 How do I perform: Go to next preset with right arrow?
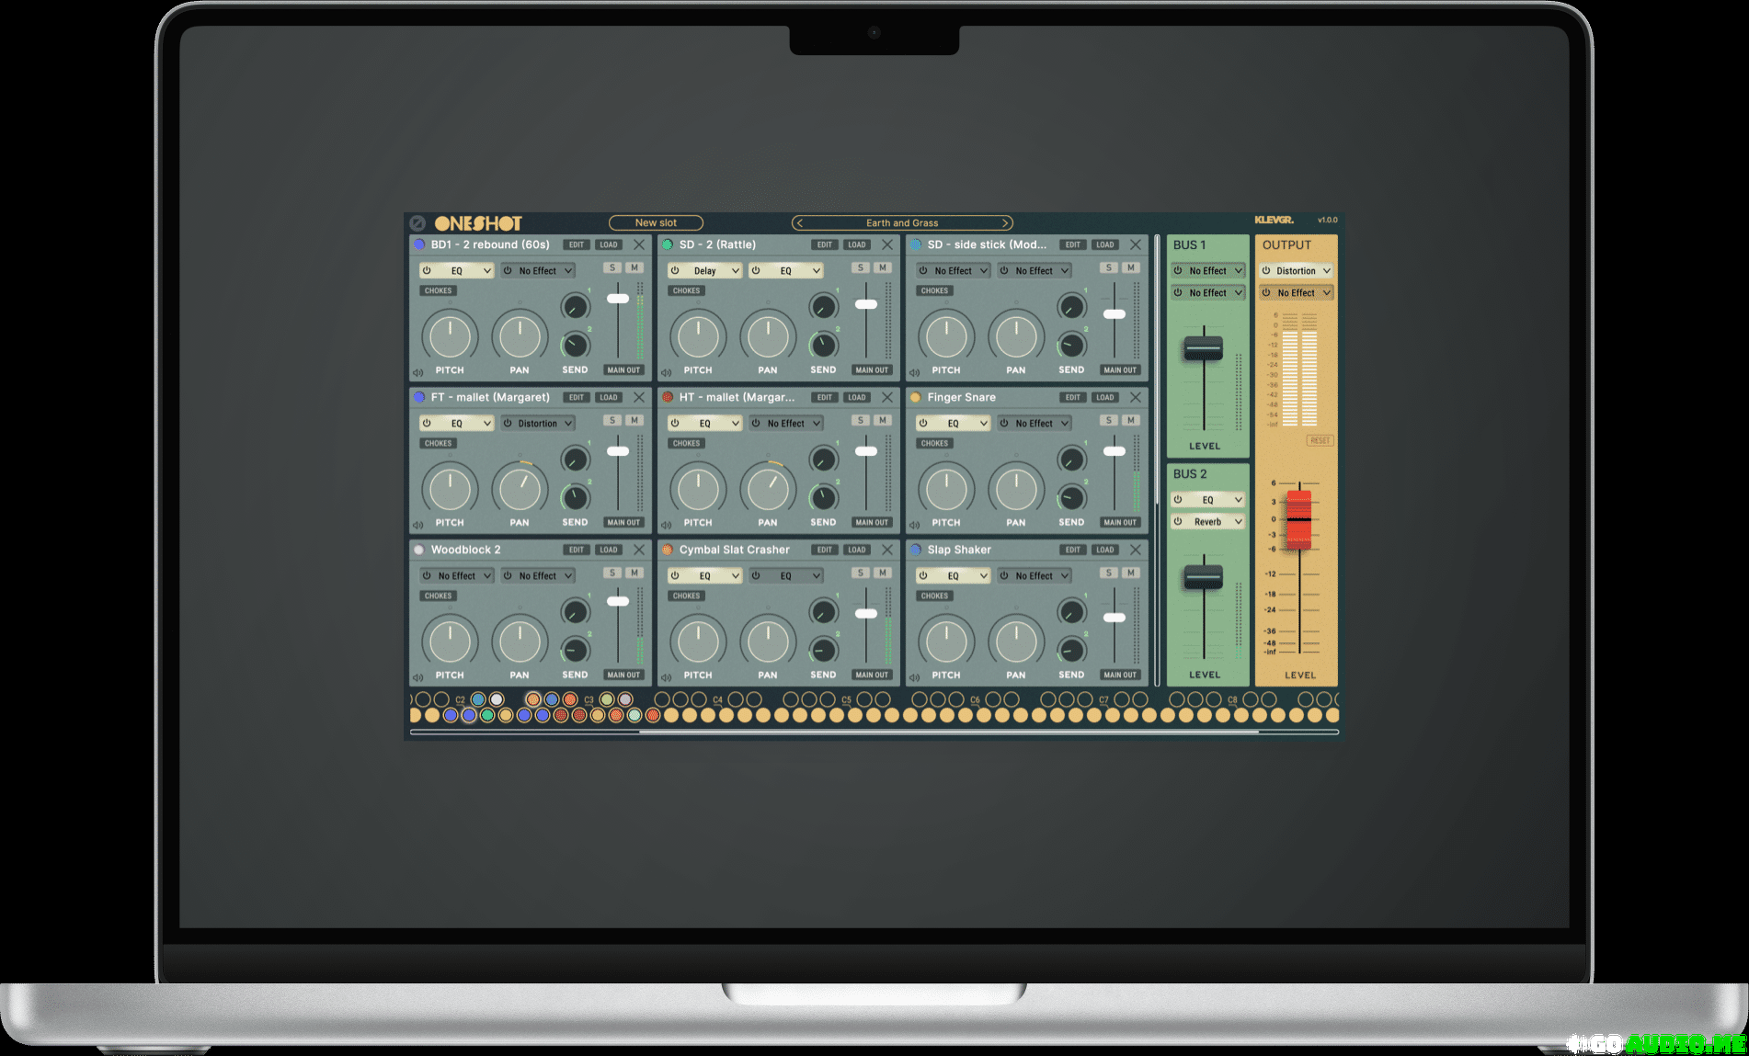[1005, 223]
